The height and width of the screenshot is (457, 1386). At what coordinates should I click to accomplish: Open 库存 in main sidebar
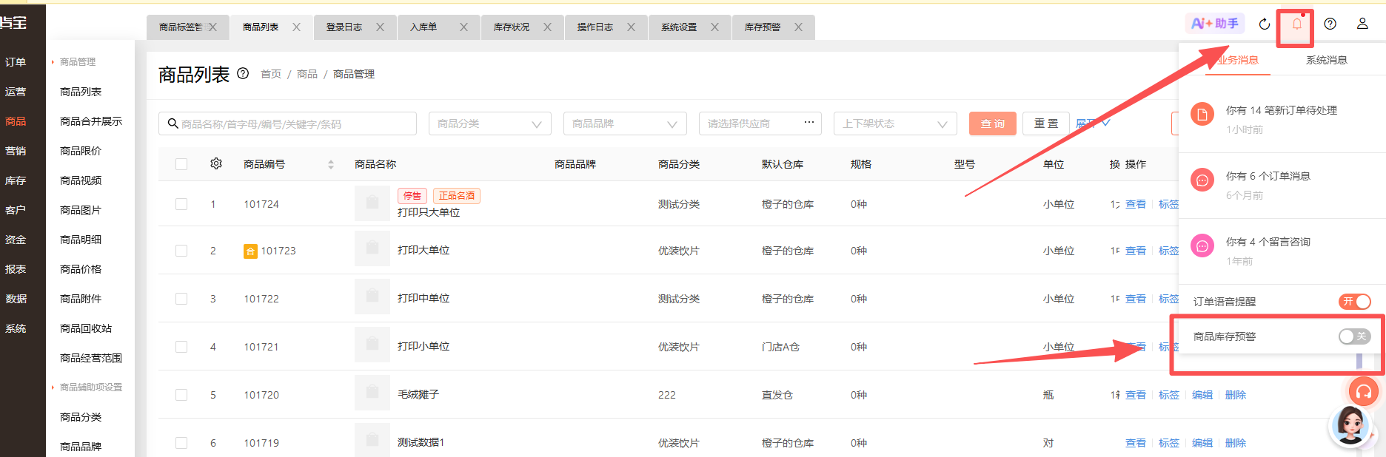pos(16,180)
